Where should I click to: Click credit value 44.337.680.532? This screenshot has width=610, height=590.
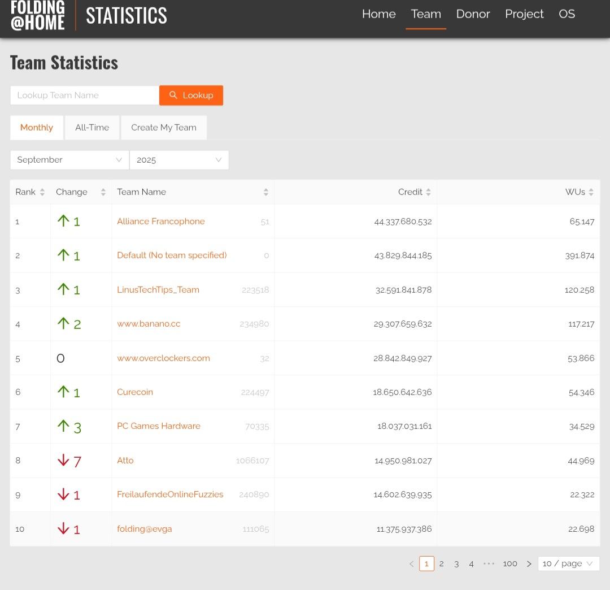403,222
